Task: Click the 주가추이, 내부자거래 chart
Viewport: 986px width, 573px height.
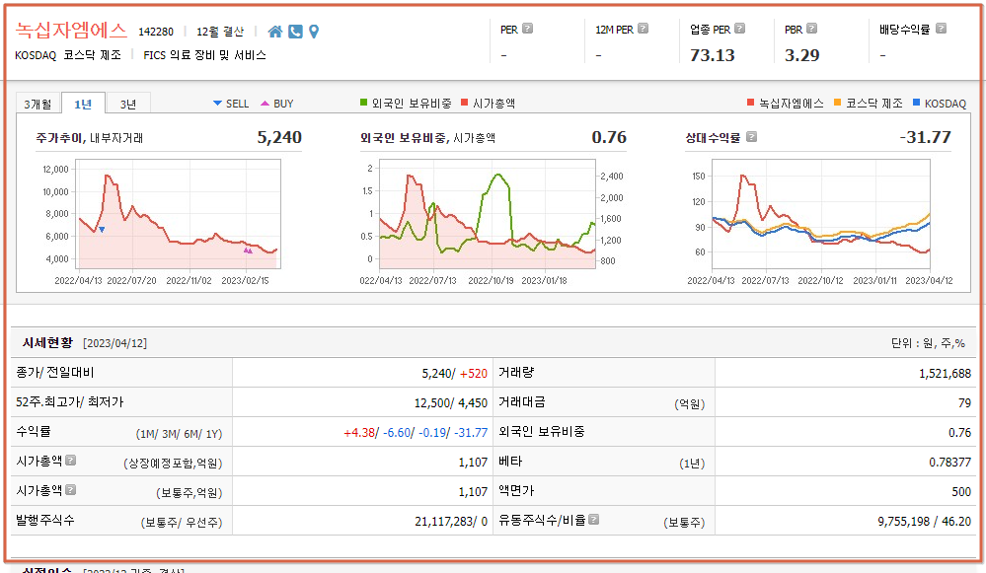Action: click(x=178, y=214)
